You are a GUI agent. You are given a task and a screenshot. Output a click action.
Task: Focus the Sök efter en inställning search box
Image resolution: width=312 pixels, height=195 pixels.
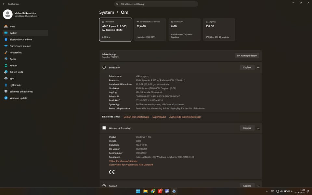pos(156,4)
